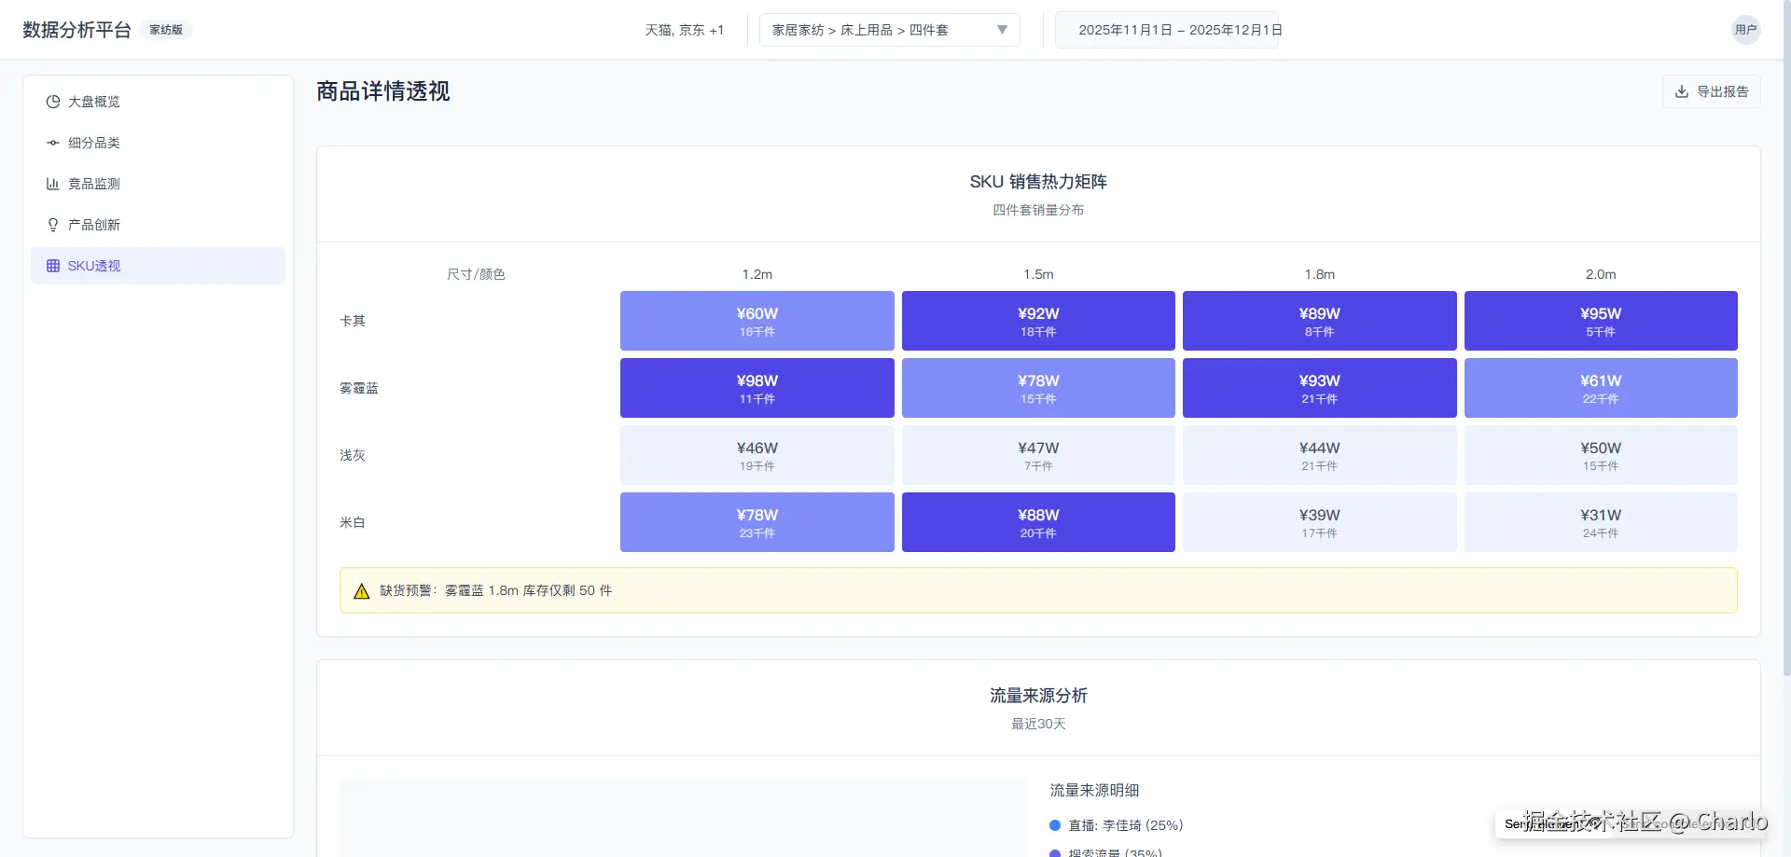
Task: Click the page vertical scrollbar
Action: click(x=1785, y=373)
